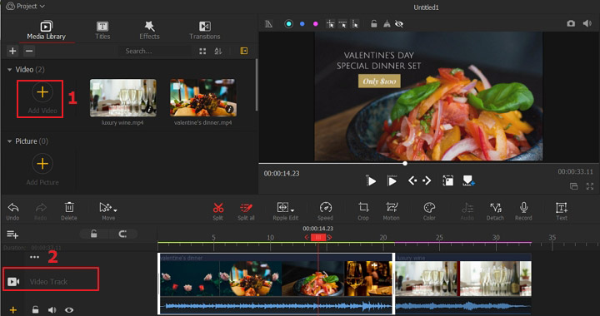Open the Transitions tab
Screen dimensions: 600x316
click(205, 31)
